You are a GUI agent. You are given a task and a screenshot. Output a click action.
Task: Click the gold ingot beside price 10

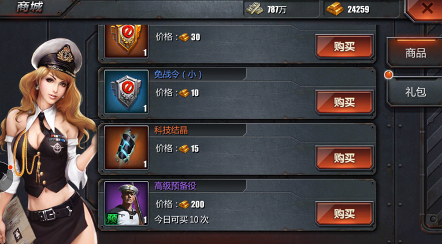click(x=184, y=93)
